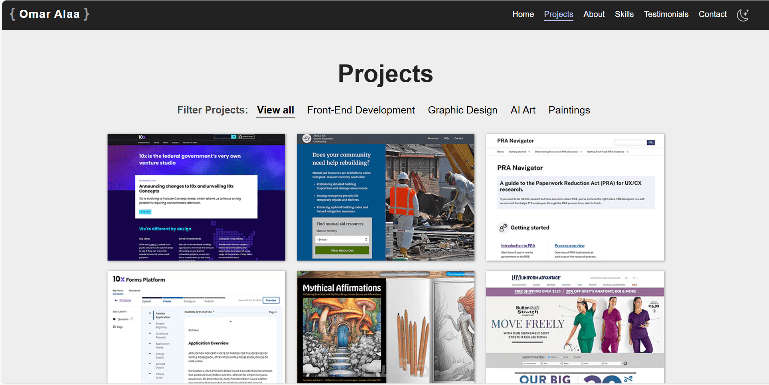Jump to the Skills section

click(x=624, y=14)
